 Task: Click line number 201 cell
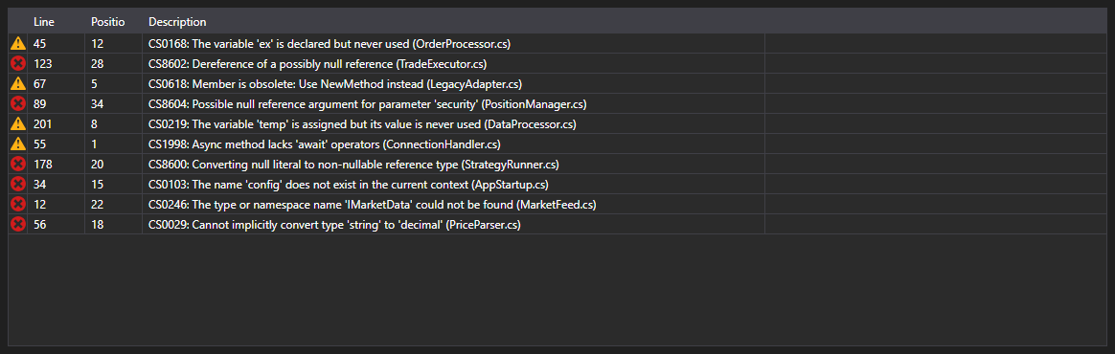tap(57, 124)
